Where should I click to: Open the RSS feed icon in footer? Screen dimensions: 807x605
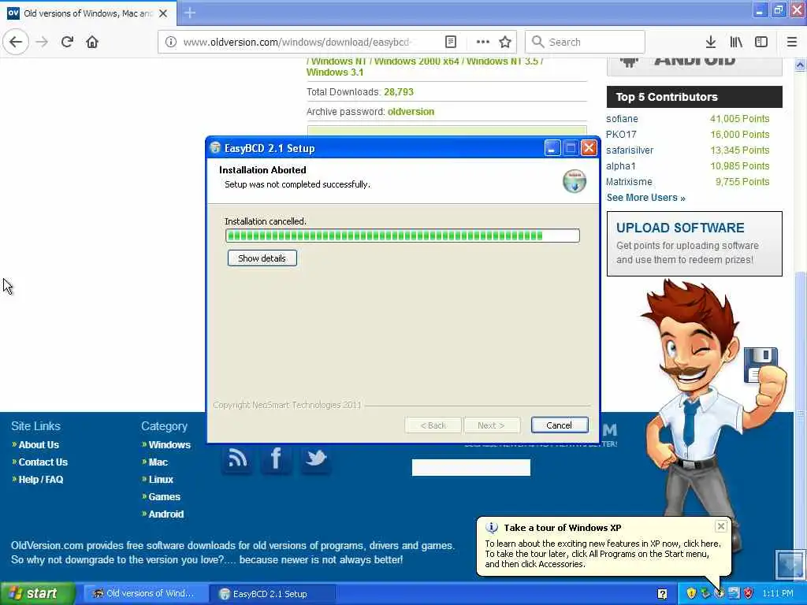(236, 458)
